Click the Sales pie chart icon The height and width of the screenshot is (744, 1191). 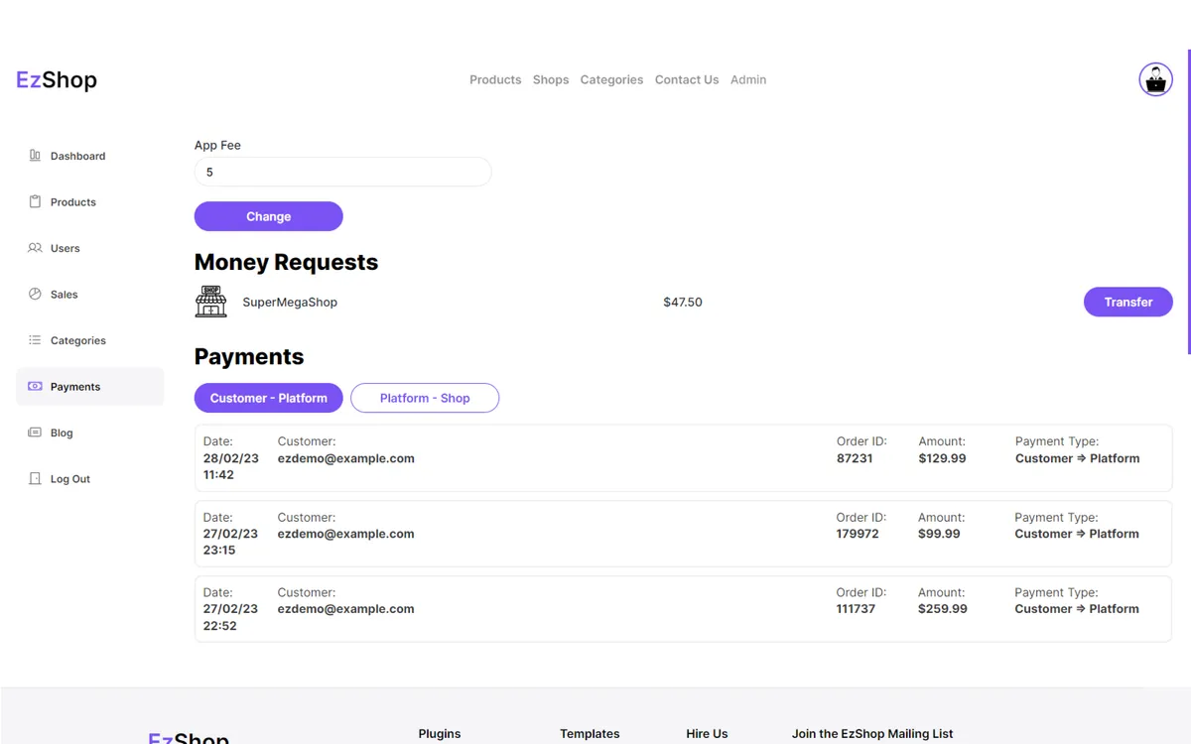pyautogui.click(x=35, y=294)
